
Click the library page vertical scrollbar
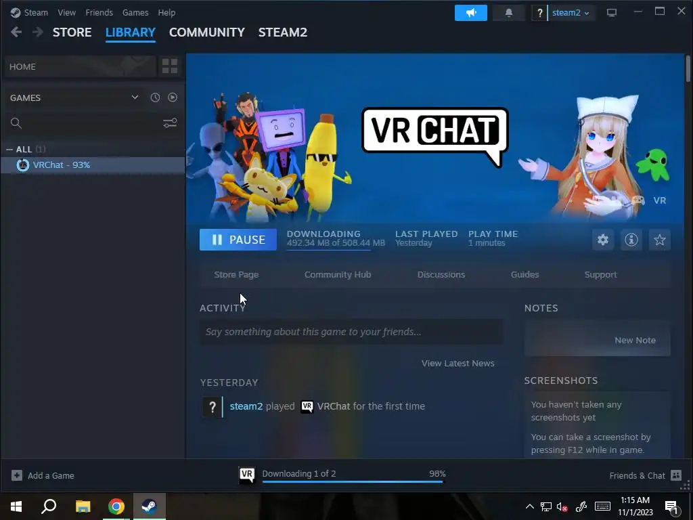pyautogui.click(x=688, y=68)
